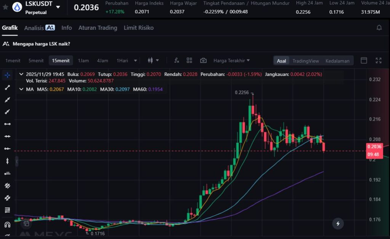Click 'Mengapa harga LSK naik?' link
Image resolution: width=390 pixels, height=239 pixels.
[x=41, y=44]
